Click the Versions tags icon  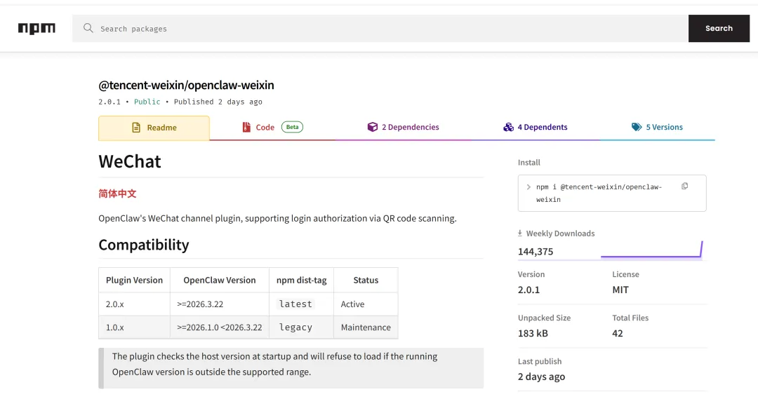coord(636,128)
